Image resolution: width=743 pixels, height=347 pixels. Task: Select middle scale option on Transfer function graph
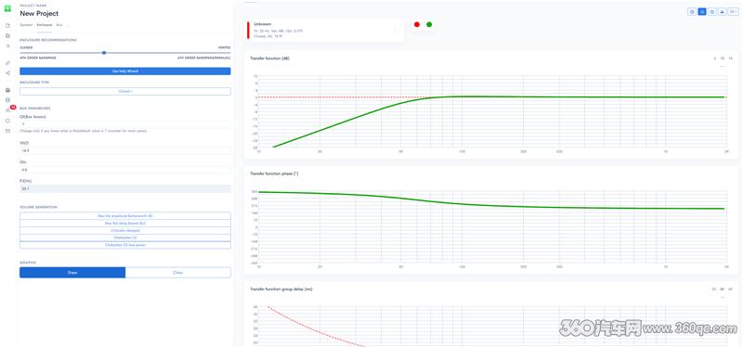coord(723,58)
